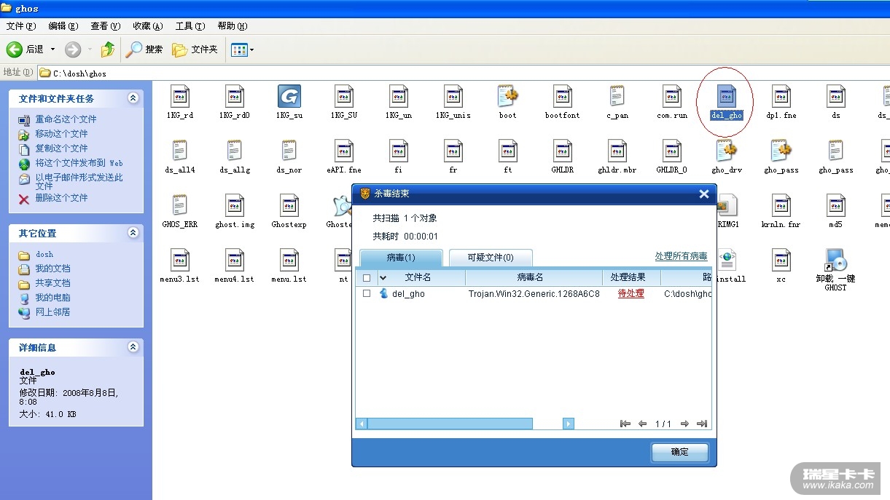
Task: Click the 处理所有病毒 link
Action: pyautogui.click(x=681, y=256)
